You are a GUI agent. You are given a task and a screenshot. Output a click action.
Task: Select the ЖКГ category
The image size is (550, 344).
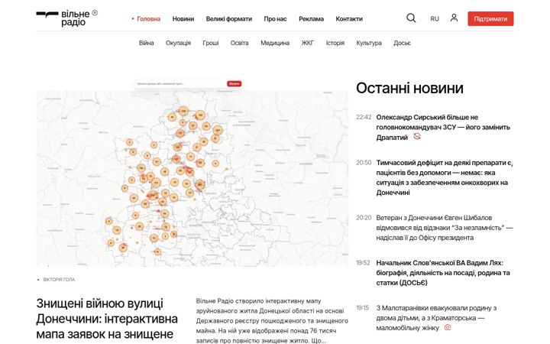[308, 43]
